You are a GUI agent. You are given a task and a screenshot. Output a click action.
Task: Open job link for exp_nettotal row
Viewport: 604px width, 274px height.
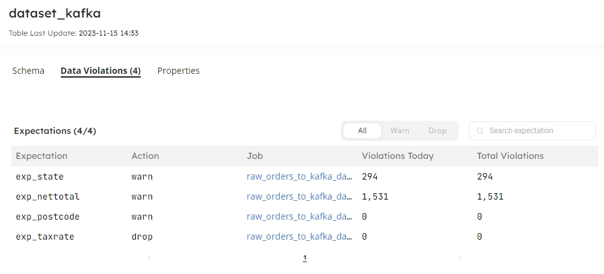tap(299, 196)
